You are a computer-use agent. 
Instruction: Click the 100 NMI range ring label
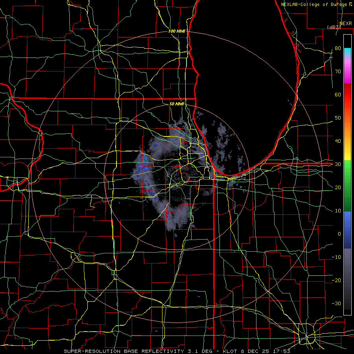coord(177,31)
